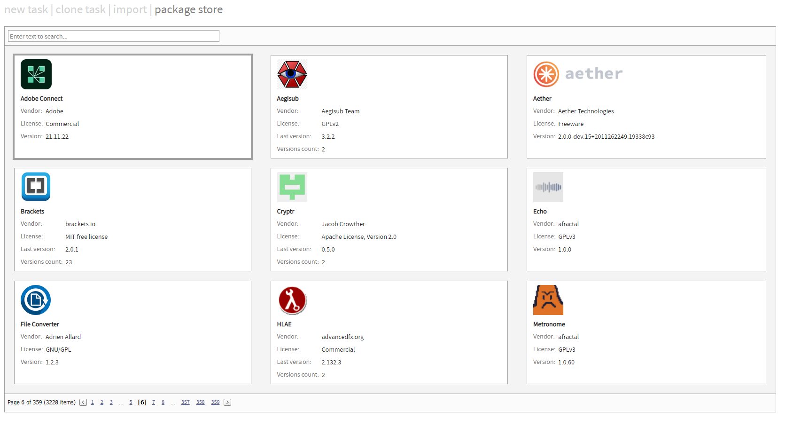The height and width of the screenshot is (426, 786).
Task: Open the last page 359
Action: point(215,402)
